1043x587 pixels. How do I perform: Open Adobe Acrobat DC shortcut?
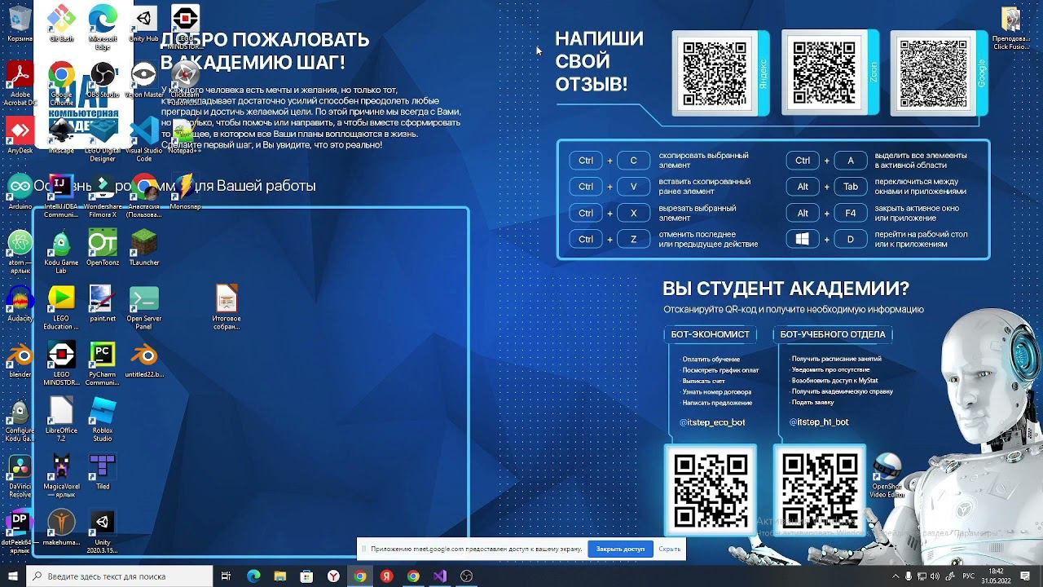(20, 83)
